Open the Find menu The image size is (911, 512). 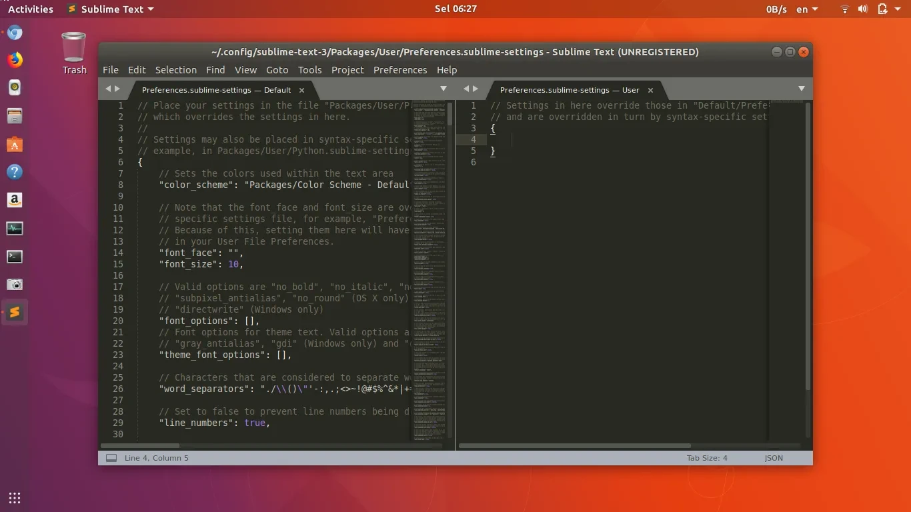(215, 70)
